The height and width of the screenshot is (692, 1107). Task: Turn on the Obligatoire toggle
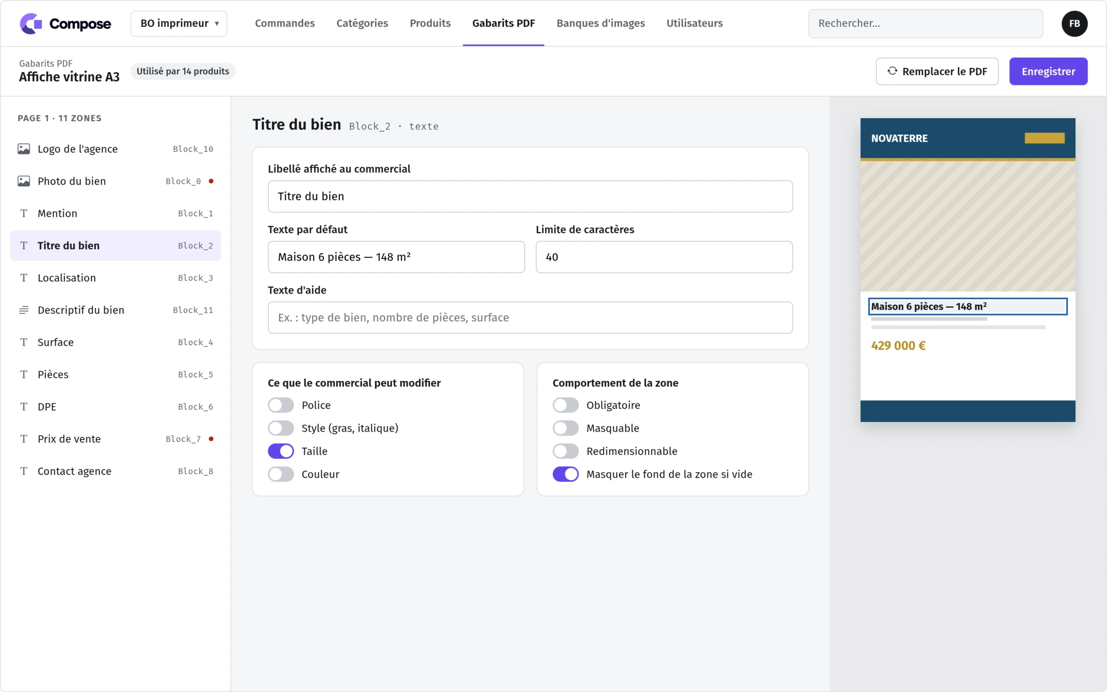[x=566, y=405]
